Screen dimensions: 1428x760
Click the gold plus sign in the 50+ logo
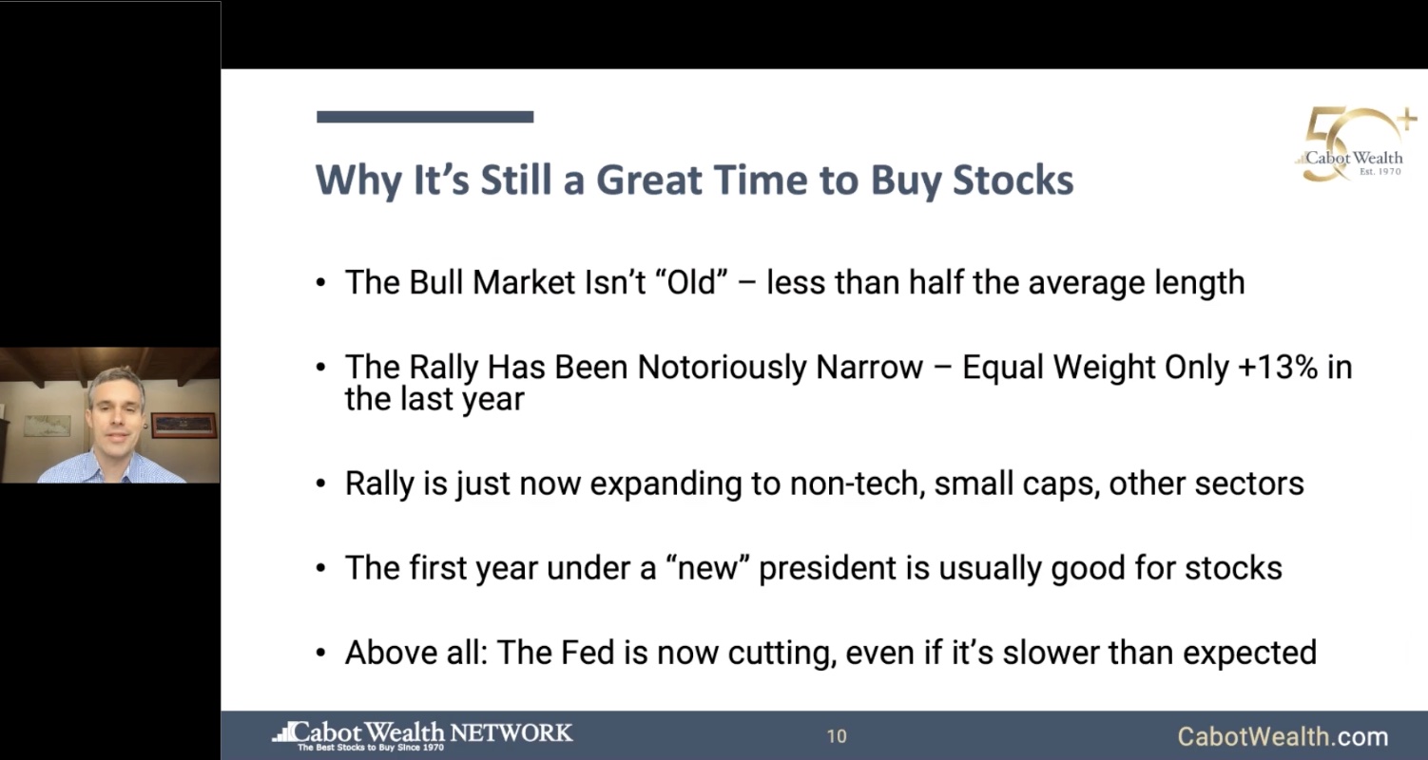click(1405, 120)
